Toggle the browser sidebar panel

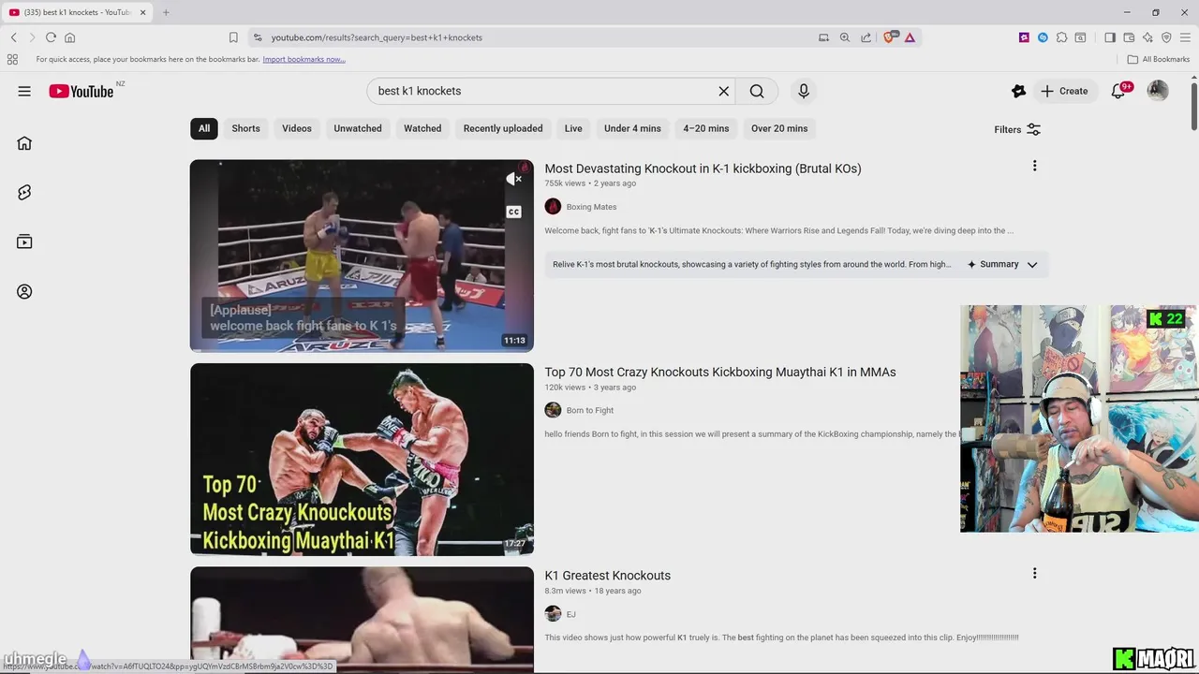(x=1110, y=37)
